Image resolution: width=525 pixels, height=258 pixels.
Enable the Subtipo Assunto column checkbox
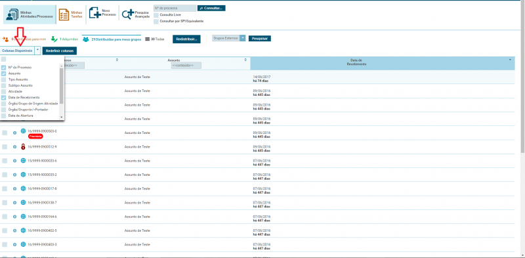coord(4,85)
